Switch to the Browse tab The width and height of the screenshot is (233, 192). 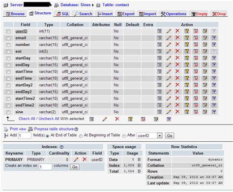coord(15,14)
